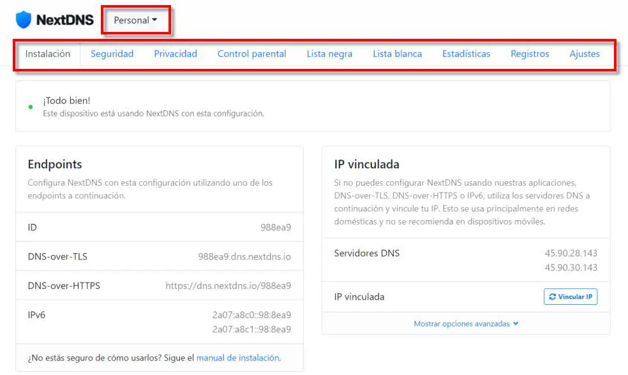
Task: Expand Mostrar opciones avanzadas
Action: click(466, 323)
